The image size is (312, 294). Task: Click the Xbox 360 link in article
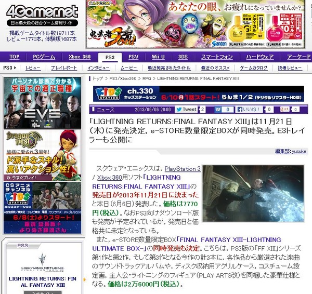point(109,177)
